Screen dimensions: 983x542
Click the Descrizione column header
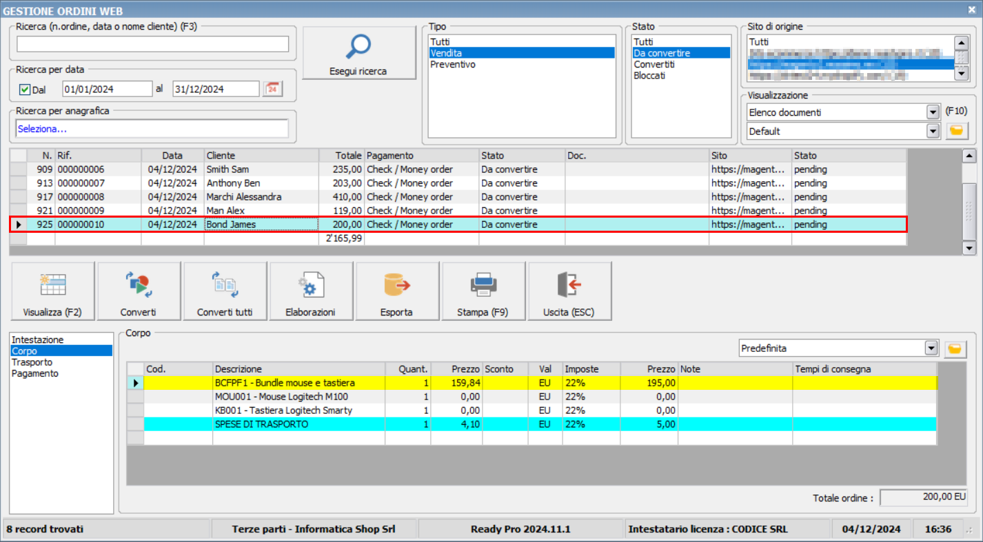pyautogui.click(x=299, y=369)
